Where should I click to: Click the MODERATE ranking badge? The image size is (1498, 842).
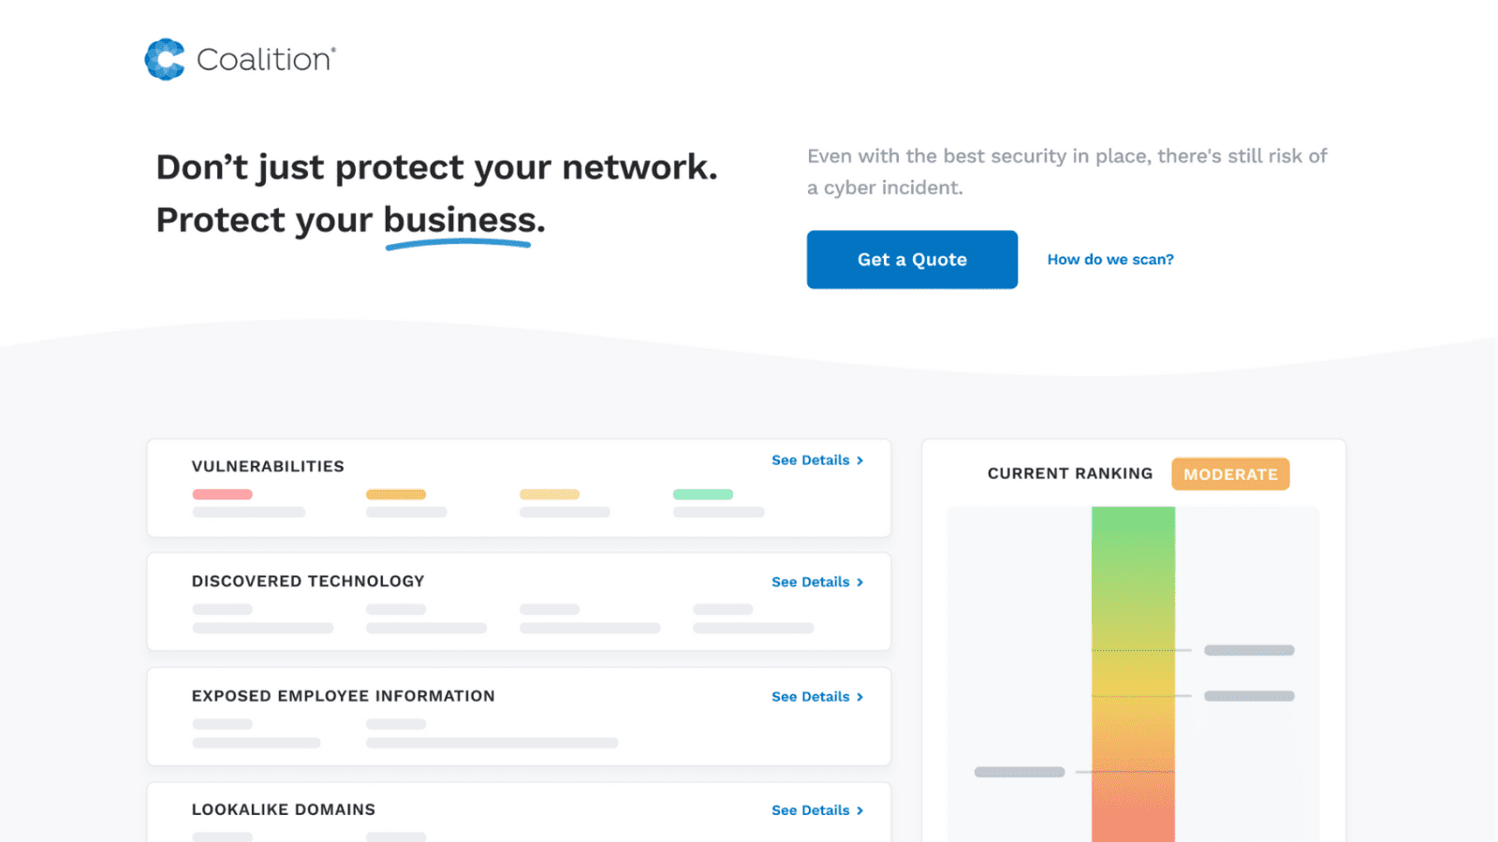pos(1230,474)
